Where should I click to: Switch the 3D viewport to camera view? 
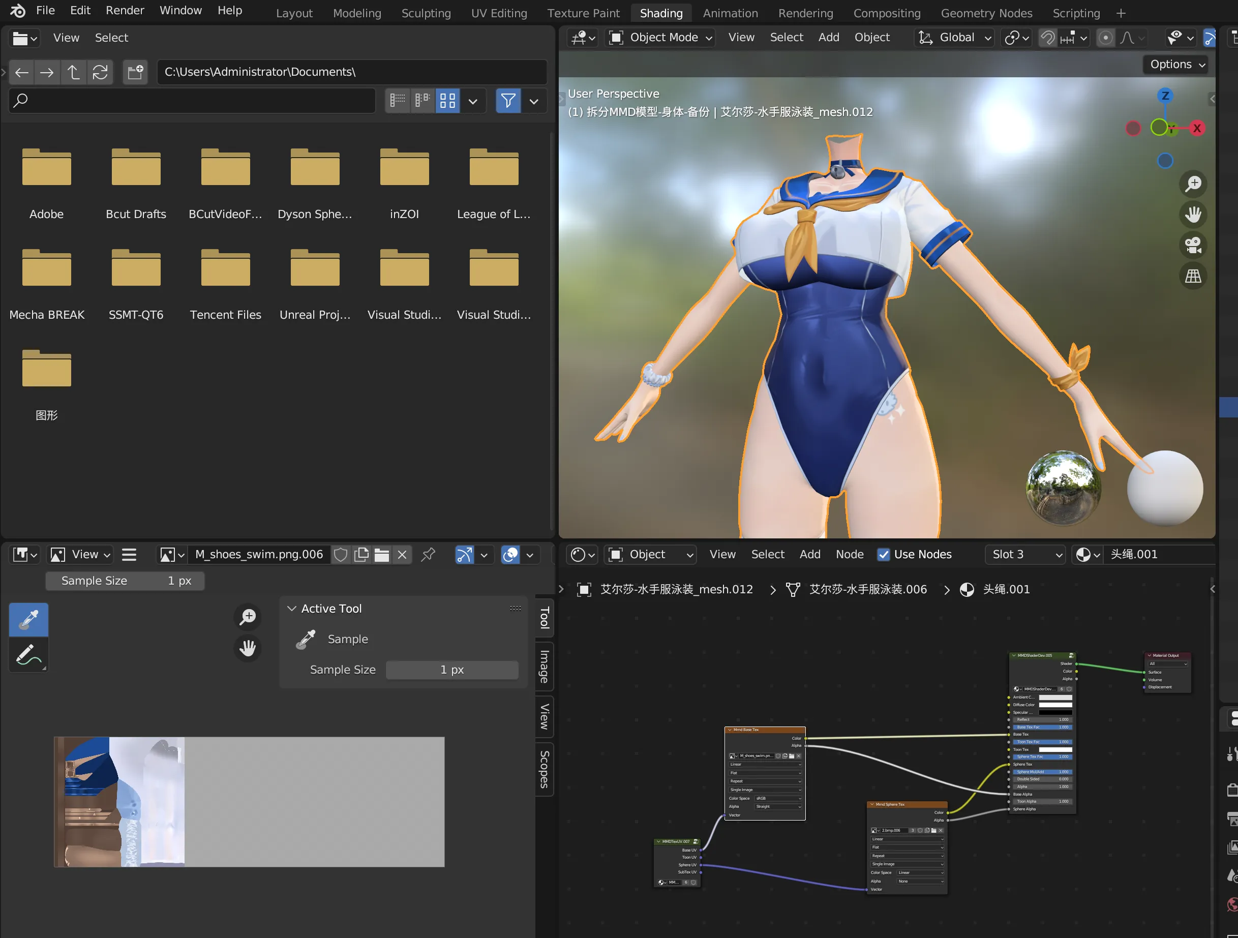tap(1193, 245)
